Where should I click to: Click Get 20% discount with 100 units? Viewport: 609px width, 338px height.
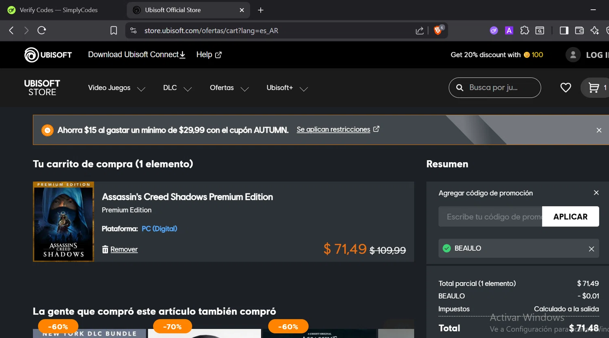pos(497,55)
